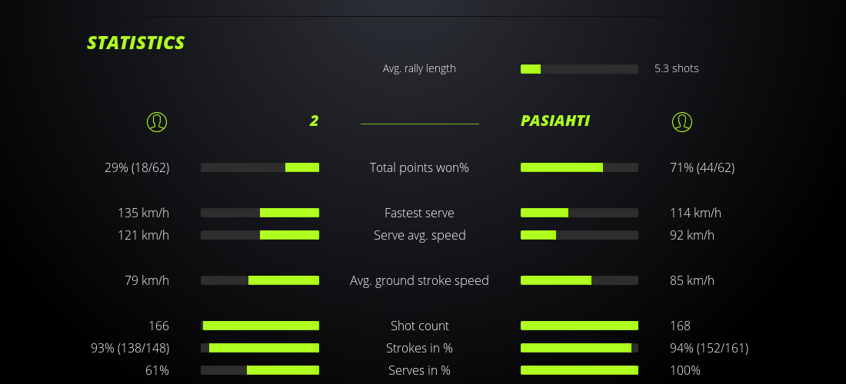Click the Pasiahti player profile icon
This screenshot has width=846, height=384.
[x=681, y=121]
